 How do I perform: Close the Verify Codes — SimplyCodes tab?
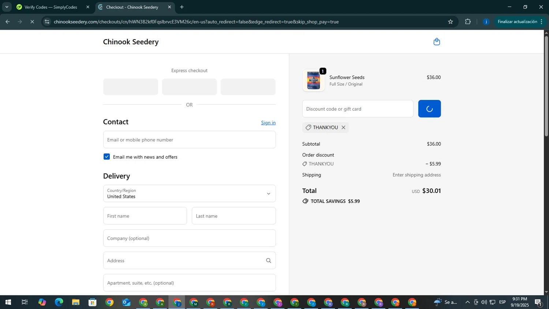(x=88, y=7)
